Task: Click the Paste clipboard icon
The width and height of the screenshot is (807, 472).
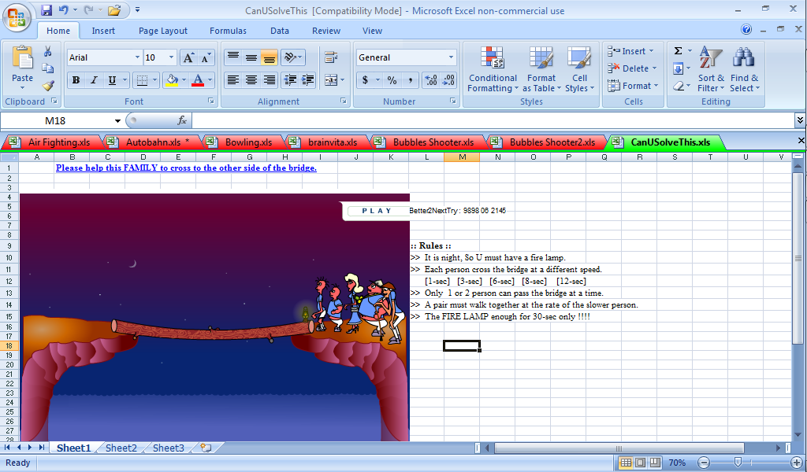Action: click(22, 58)
